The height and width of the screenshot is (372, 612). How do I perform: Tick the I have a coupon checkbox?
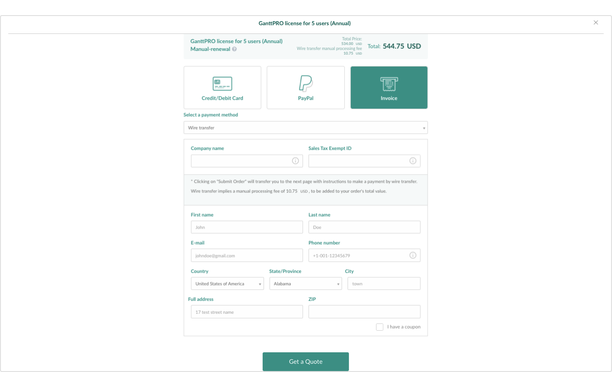[x=380, y=327]
